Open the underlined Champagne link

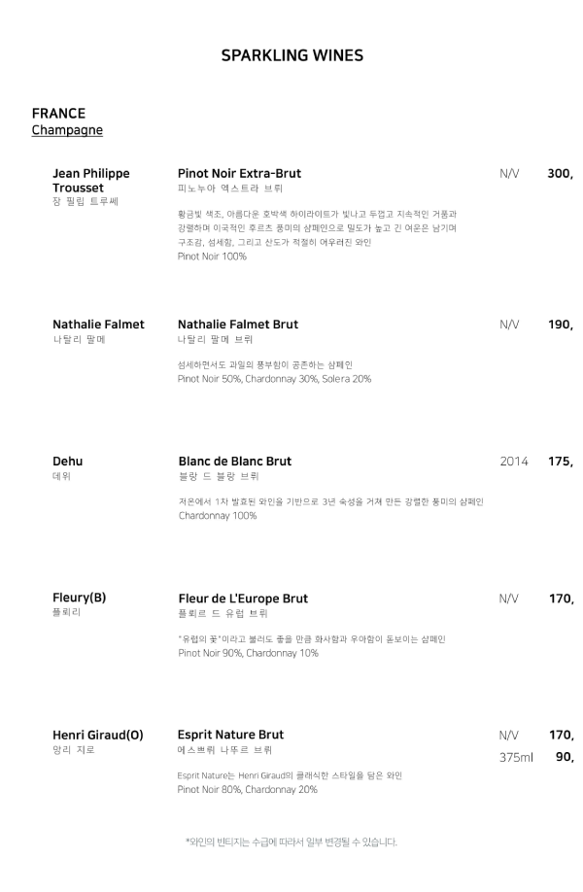[x=67, y=130]
